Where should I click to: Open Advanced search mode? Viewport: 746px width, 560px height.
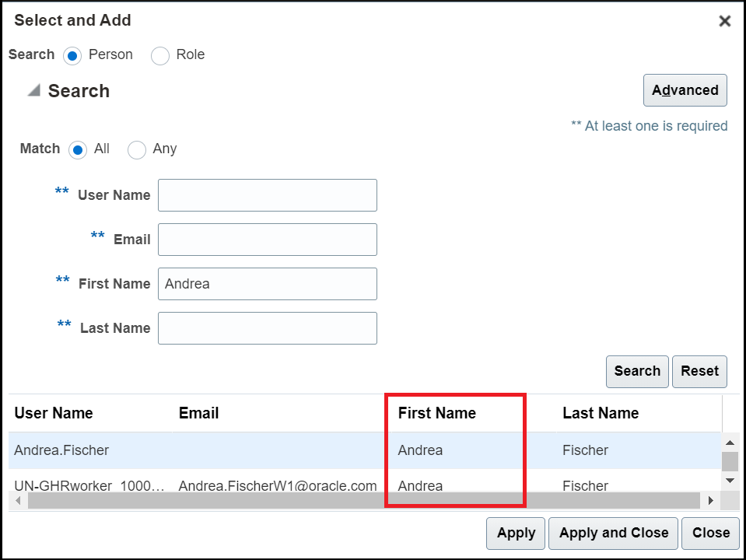tap(685, 90)
